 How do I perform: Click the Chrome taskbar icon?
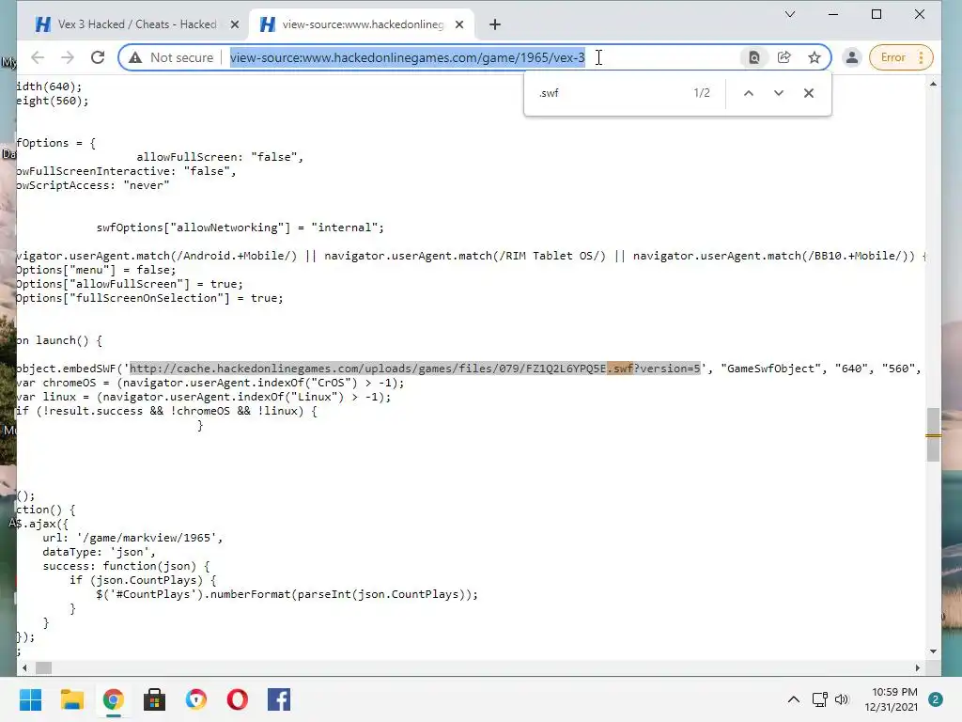114,699
